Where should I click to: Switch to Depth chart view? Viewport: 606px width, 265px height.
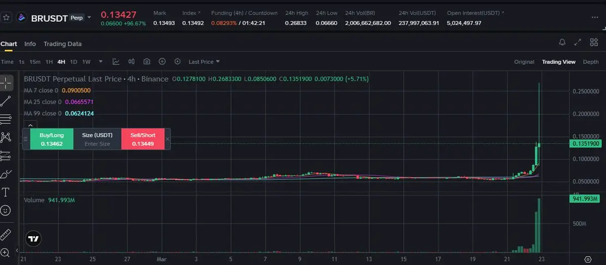click(590, 62)
